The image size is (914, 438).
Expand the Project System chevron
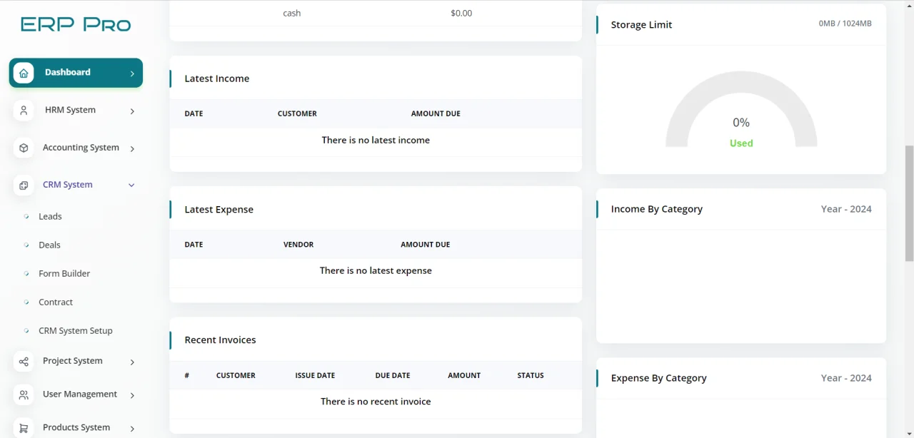click(x=132, y=362)
